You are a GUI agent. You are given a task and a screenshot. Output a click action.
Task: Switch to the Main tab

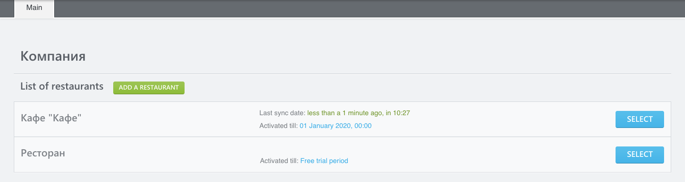(34, 8)
